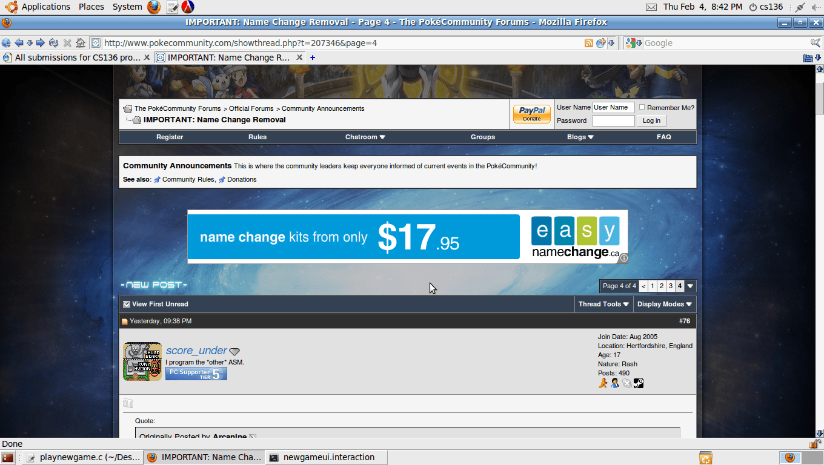Open the Community Rules see-also link
Screen dimensions: 824x465
tap(188, 179)
